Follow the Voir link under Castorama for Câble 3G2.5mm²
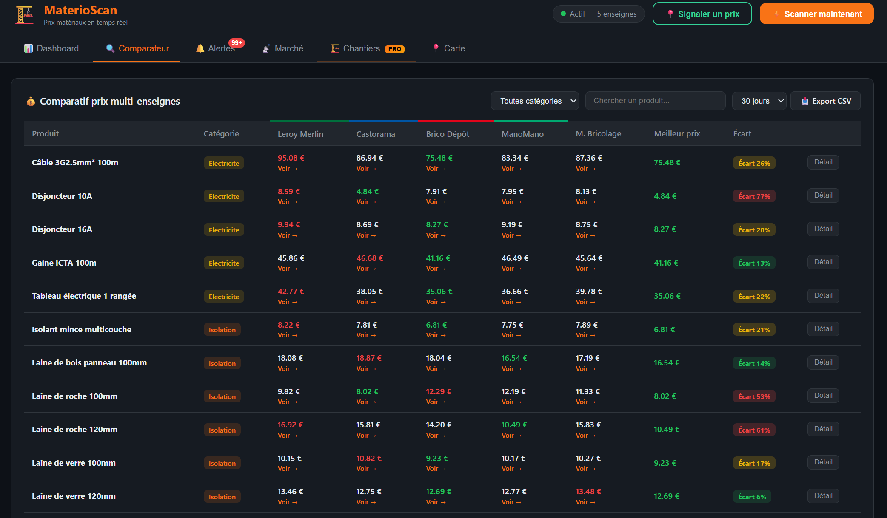 366,168
